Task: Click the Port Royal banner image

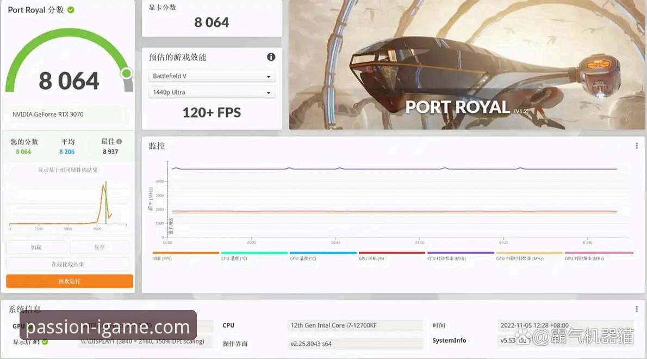Action: tap(466, 65)
